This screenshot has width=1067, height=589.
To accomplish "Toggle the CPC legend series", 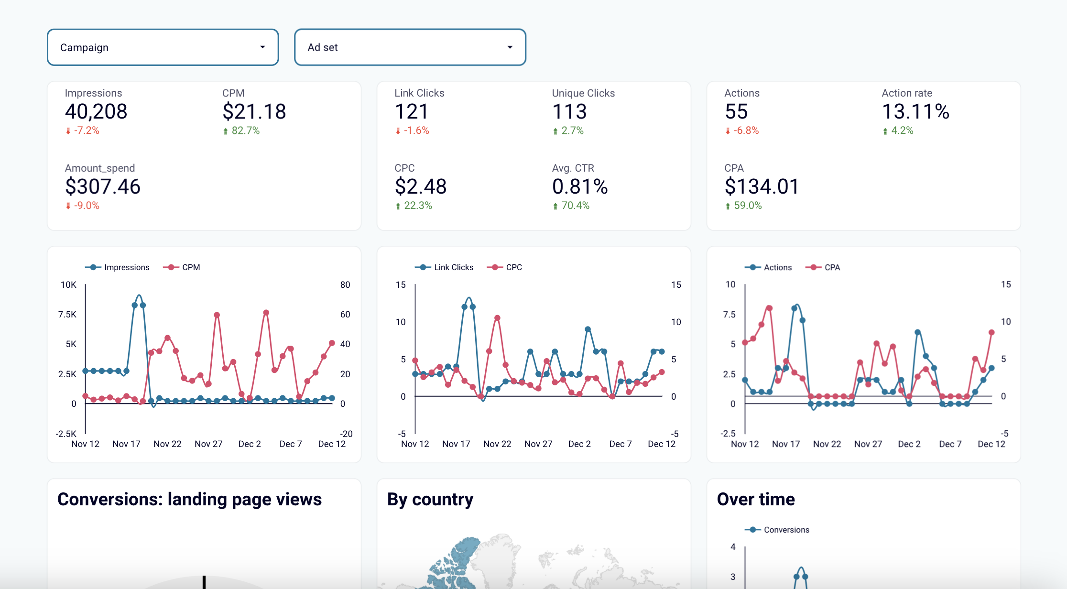I will pos(504,267).
